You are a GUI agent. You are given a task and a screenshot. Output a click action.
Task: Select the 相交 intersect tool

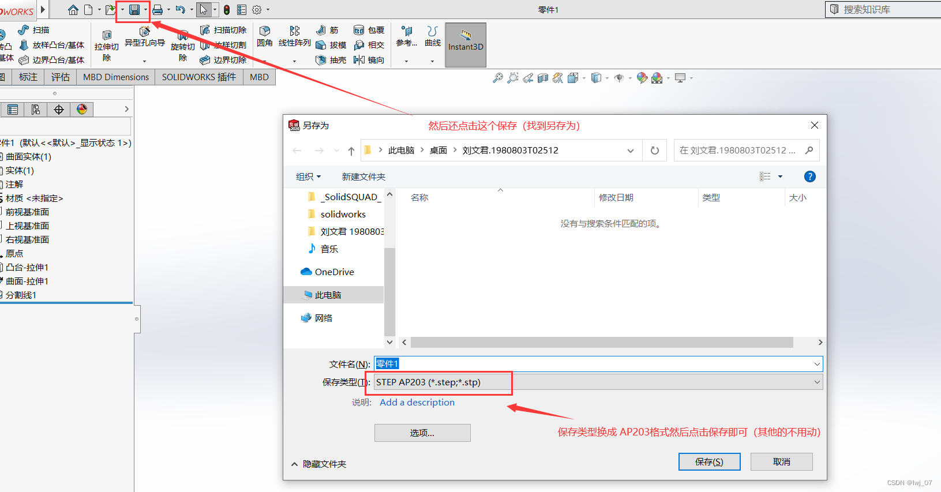tap(369, 45)
